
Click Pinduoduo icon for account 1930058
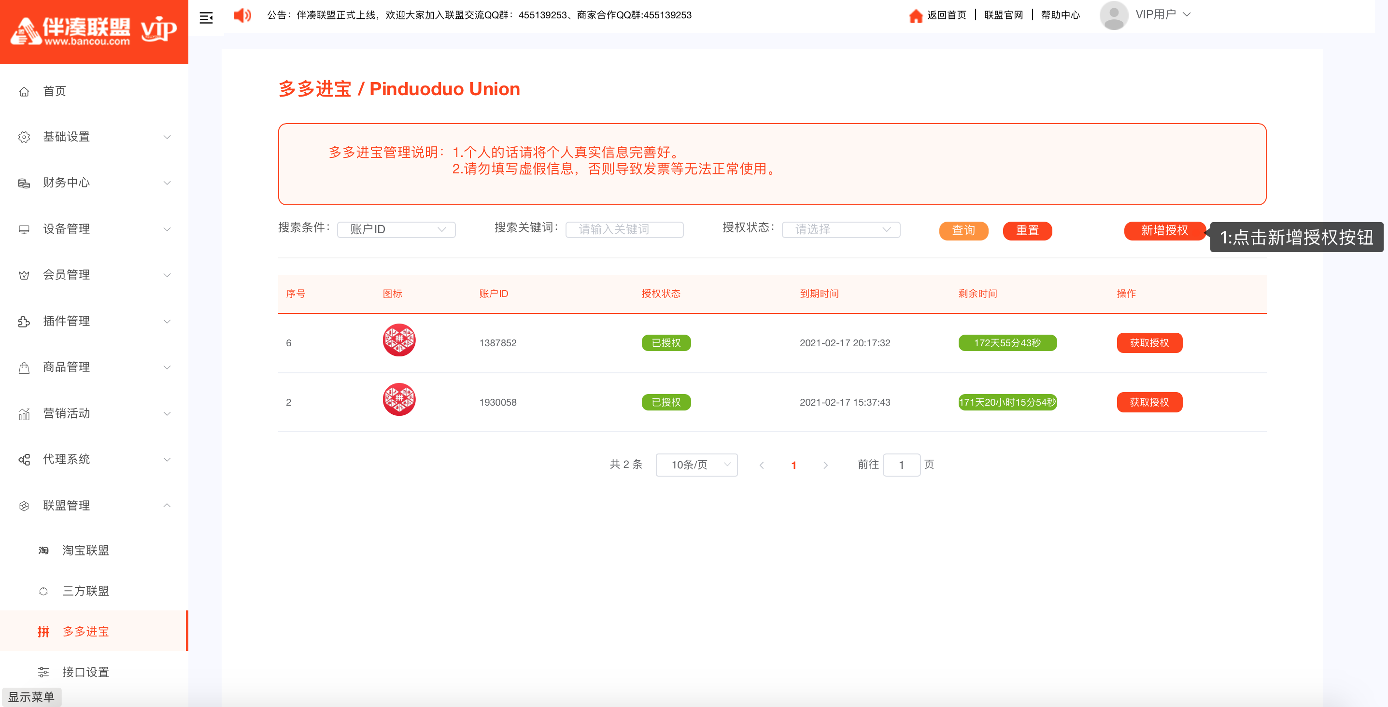pos(399,399)
